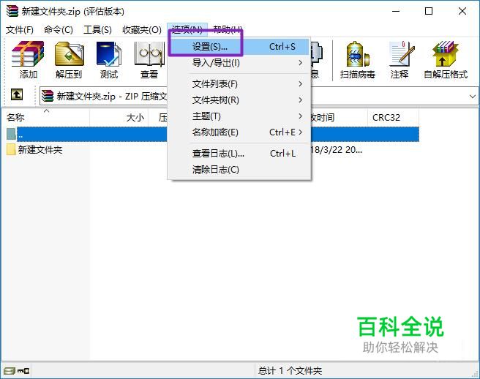480x379 pixels.
Task: Click WinRAR app icon in title bar
Action: (12, 11)
